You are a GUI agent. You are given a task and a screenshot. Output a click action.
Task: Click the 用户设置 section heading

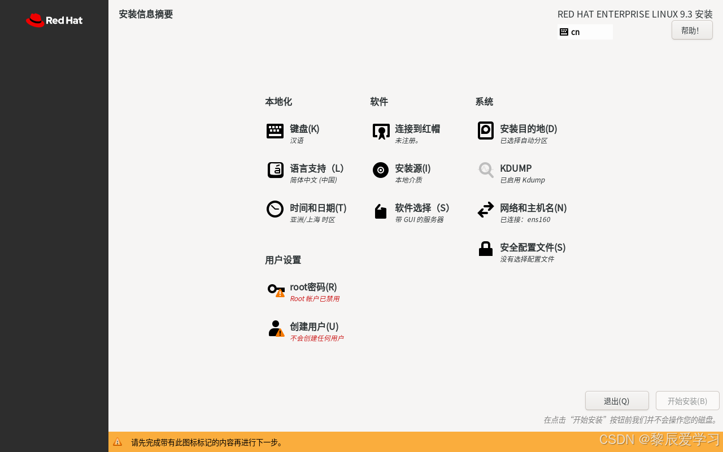click(x=283, y=260)
